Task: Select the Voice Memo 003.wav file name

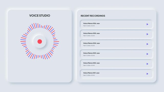Action: pyautogui.click(x=92, y=53)
